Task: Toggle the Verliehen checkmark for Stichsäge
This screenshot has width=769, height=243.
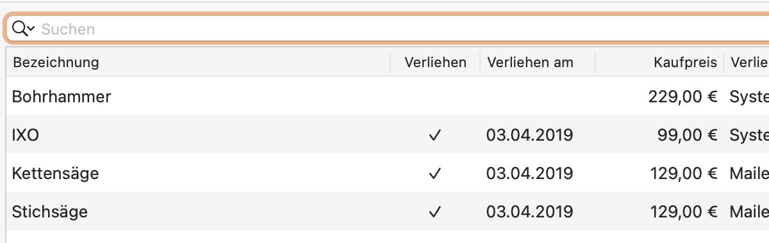Action: pos(435,212)
